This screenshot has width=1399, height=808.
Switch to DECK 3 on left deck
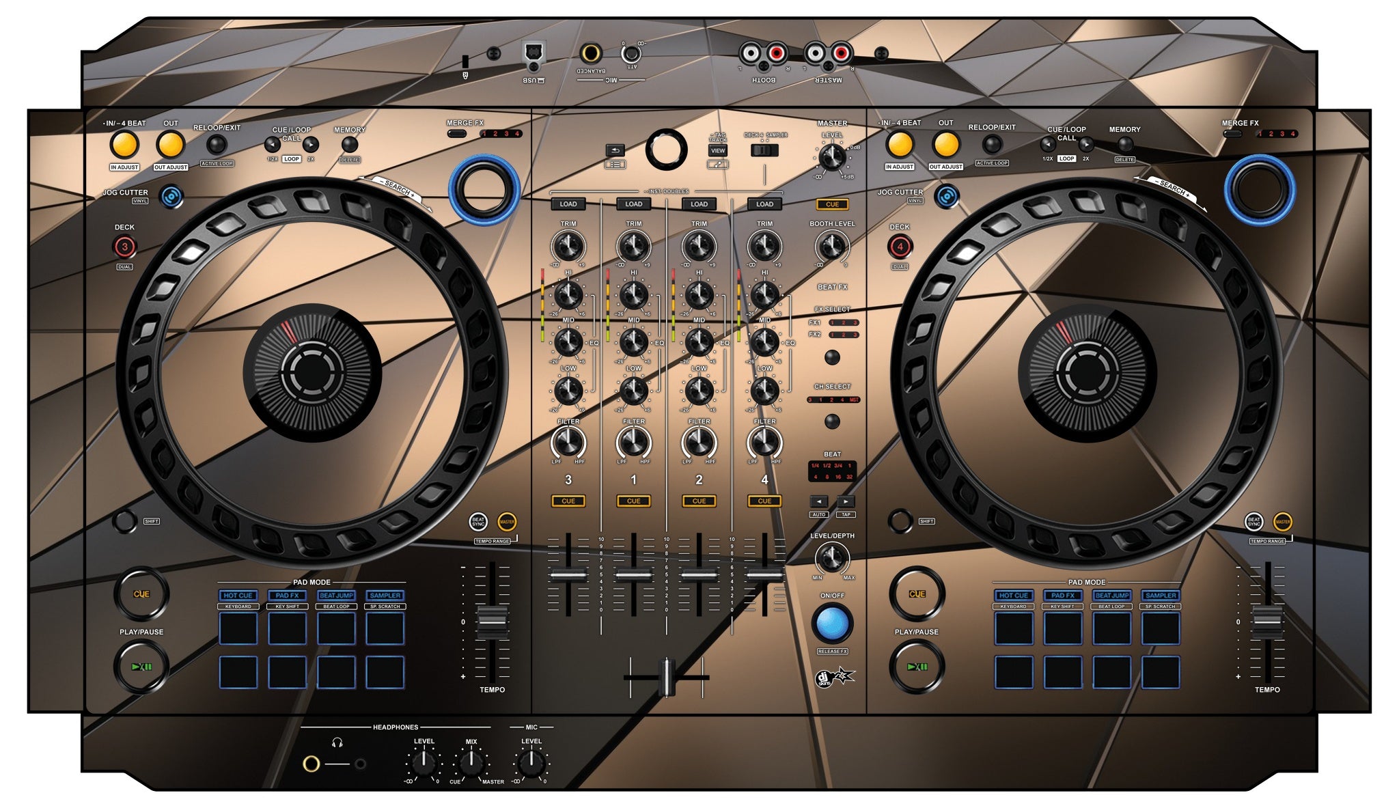click(124, 247)
